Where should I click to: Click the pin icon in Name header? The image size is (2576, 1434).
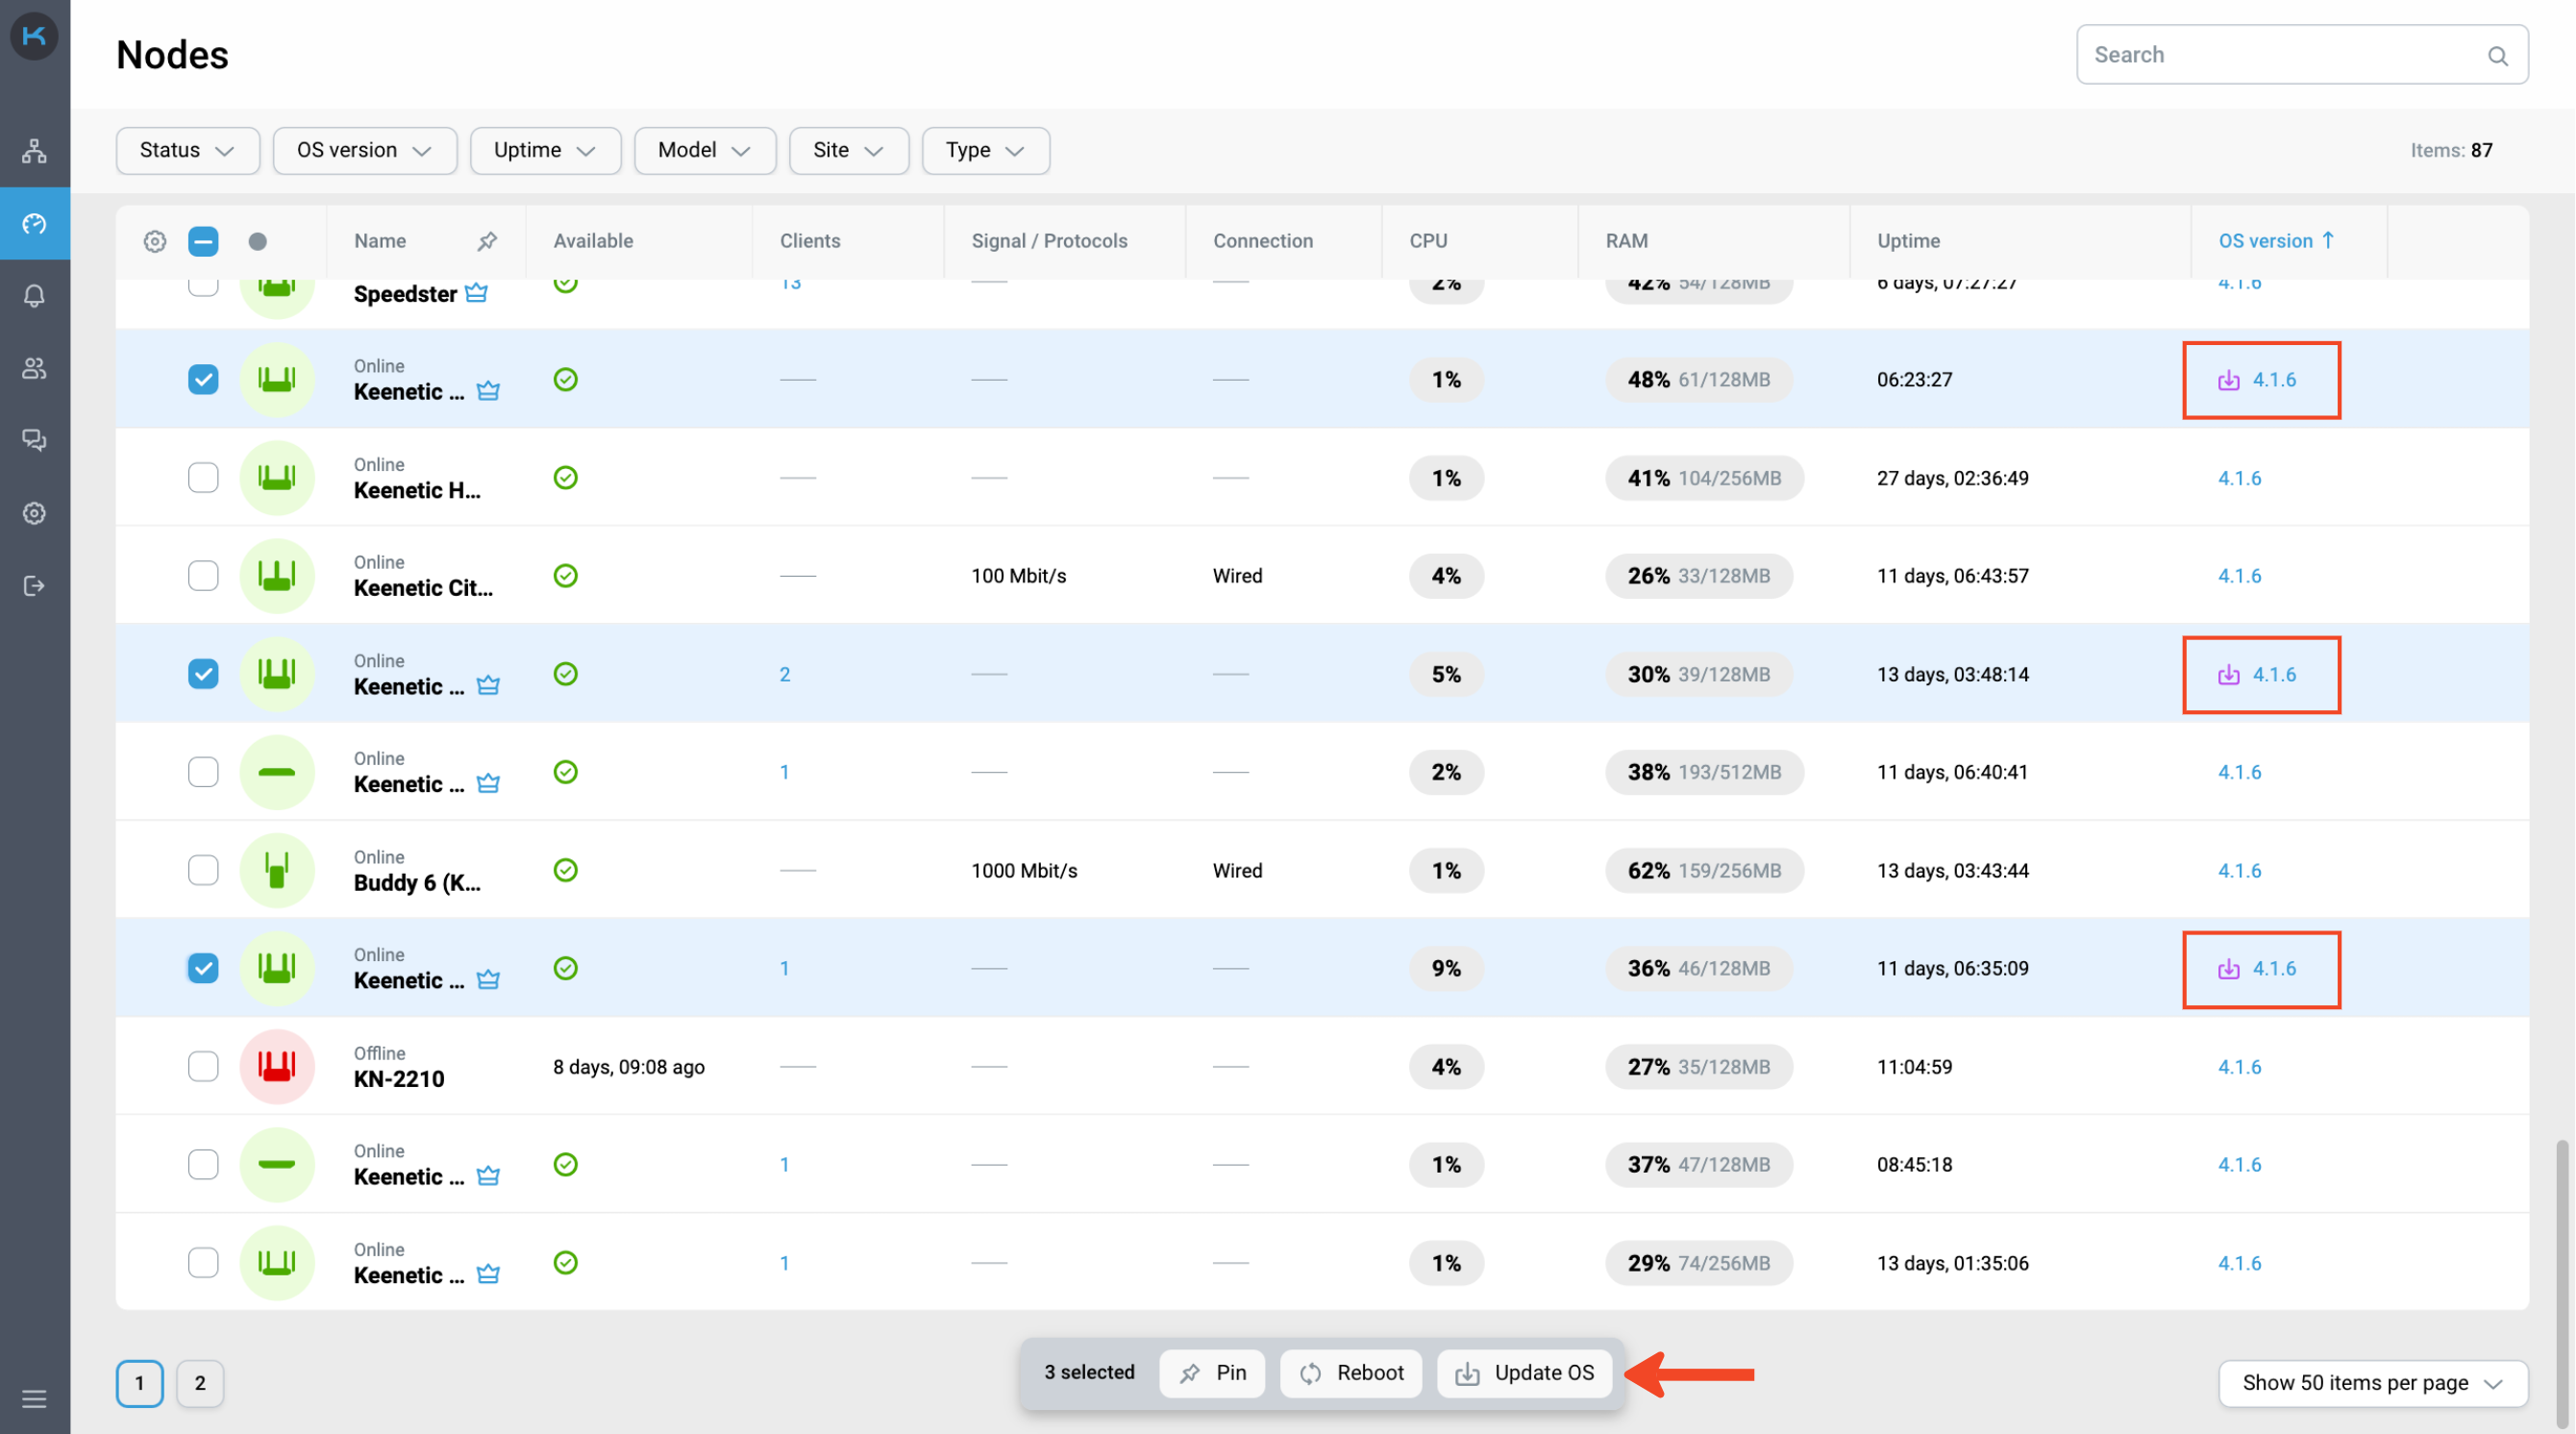pos(487,241)
